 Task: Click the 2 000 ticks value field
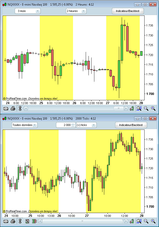click(64, 125)
